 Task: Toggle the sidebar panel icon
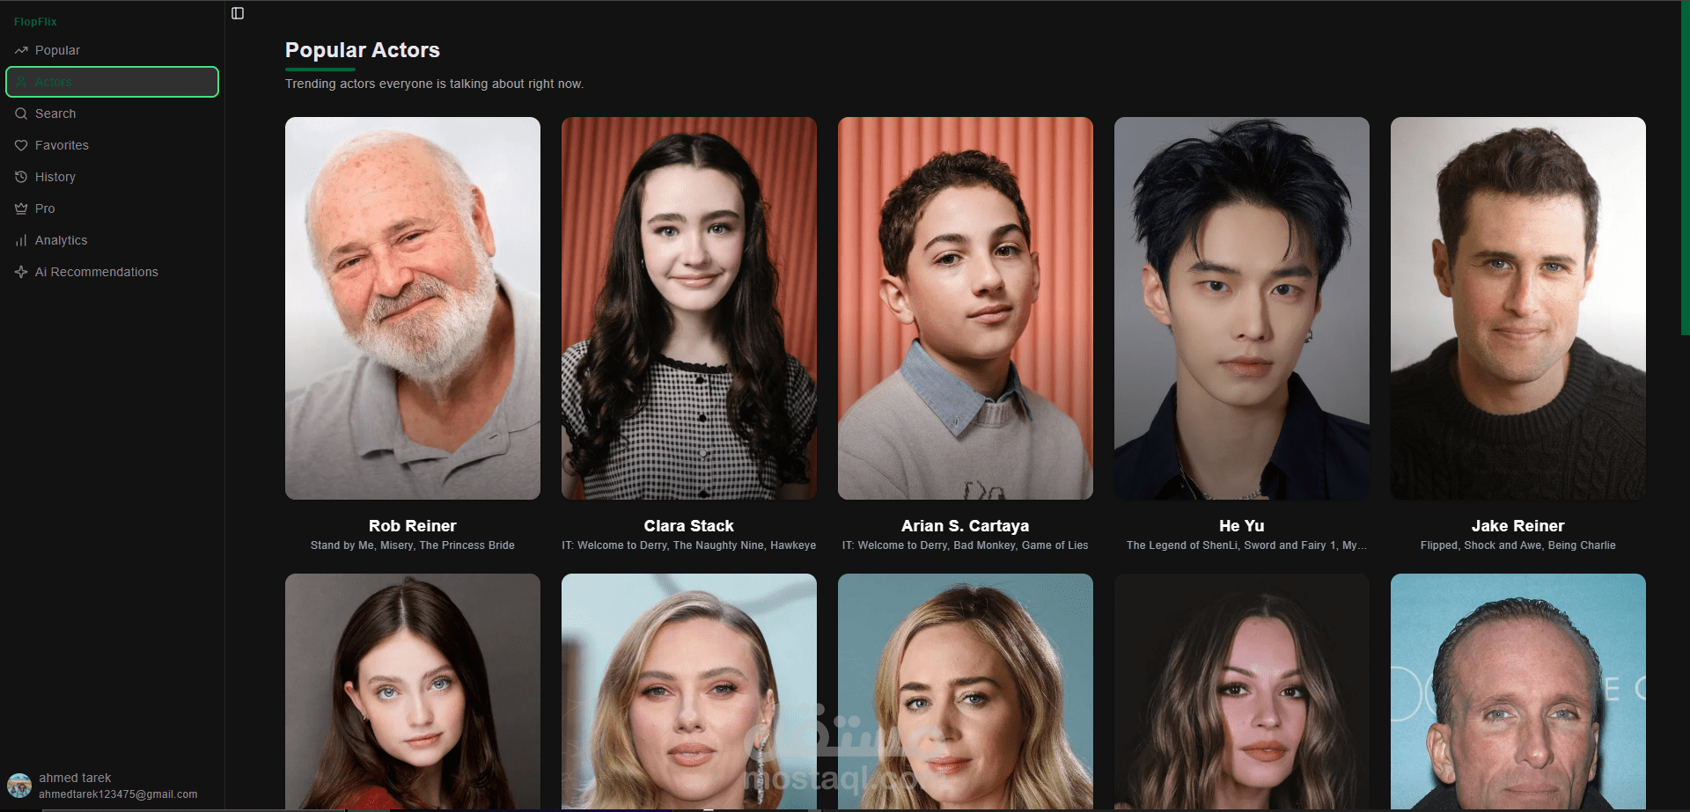(238, 13)
